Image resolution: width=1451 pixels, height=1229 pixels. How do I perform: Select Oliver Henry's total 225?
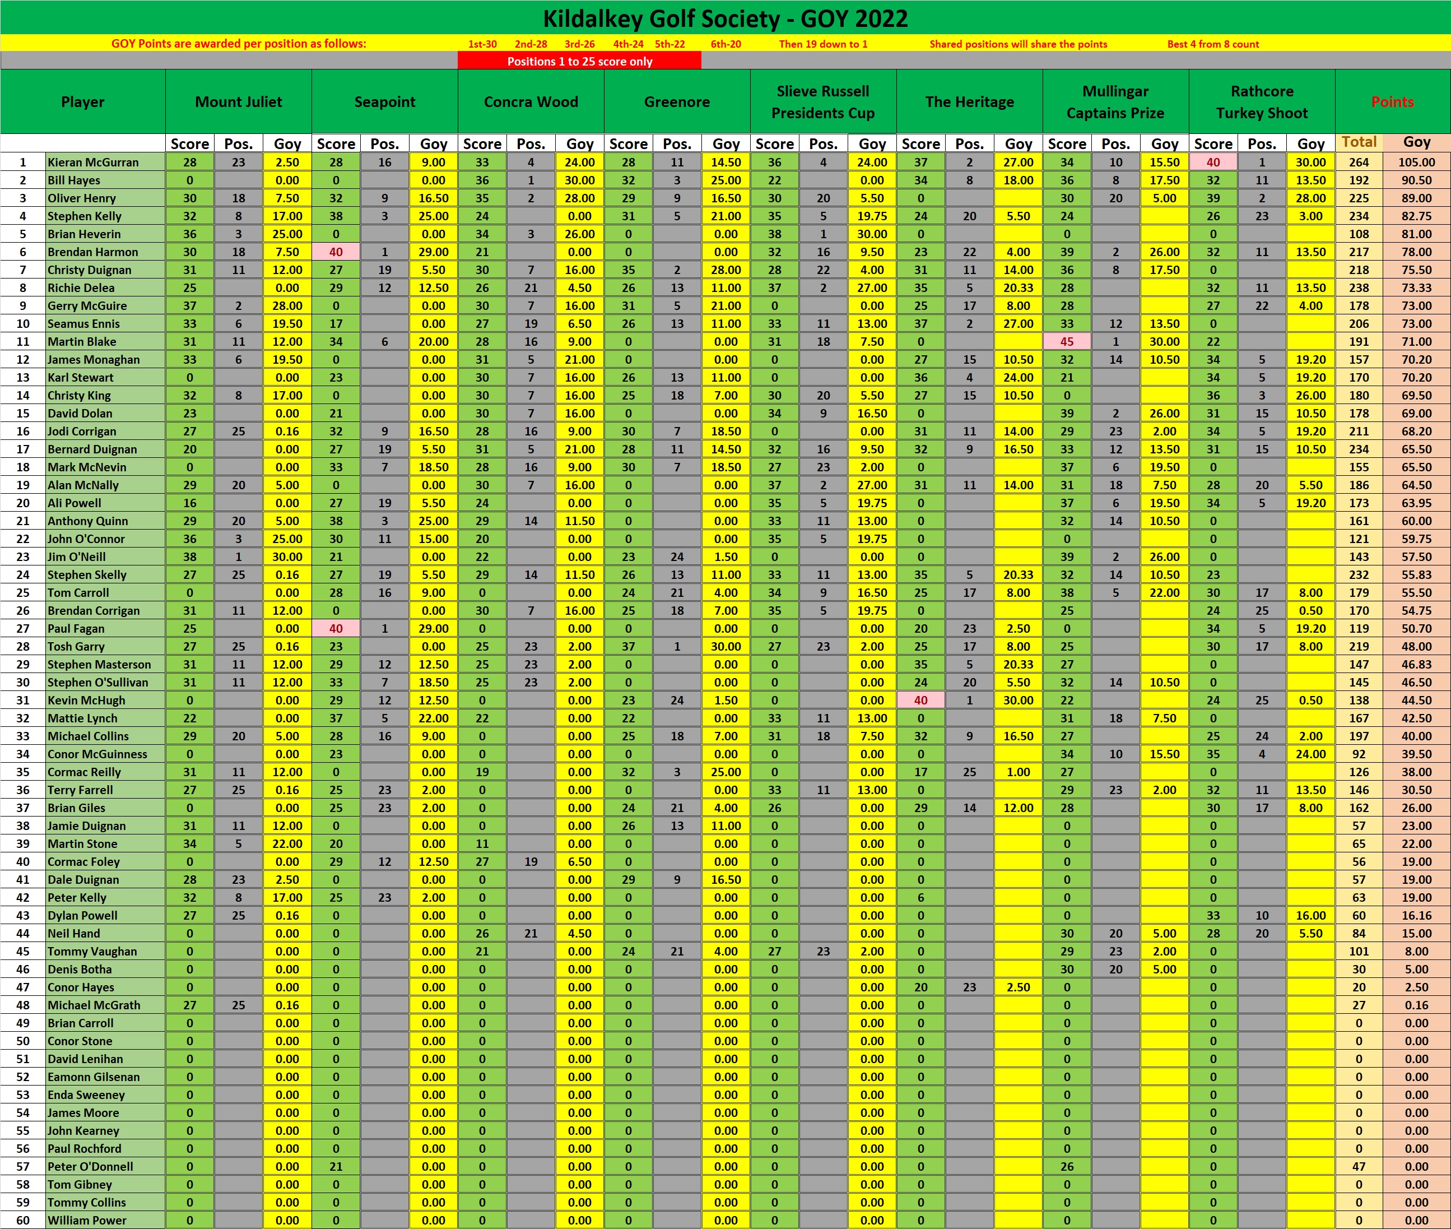coord(1359,198)
